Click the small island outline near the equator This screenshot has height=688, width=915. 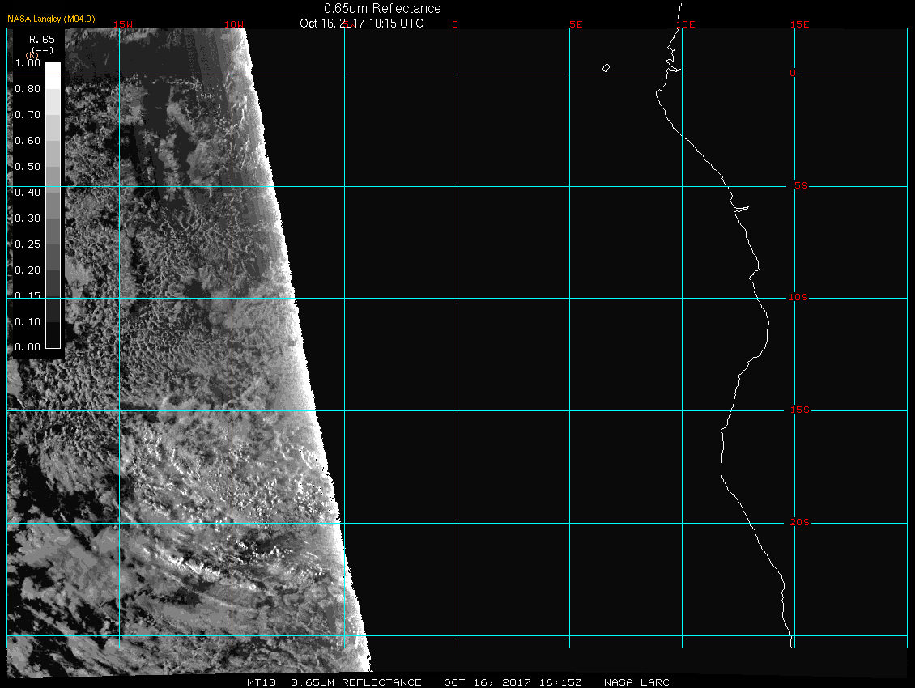[x=606, y=68]
